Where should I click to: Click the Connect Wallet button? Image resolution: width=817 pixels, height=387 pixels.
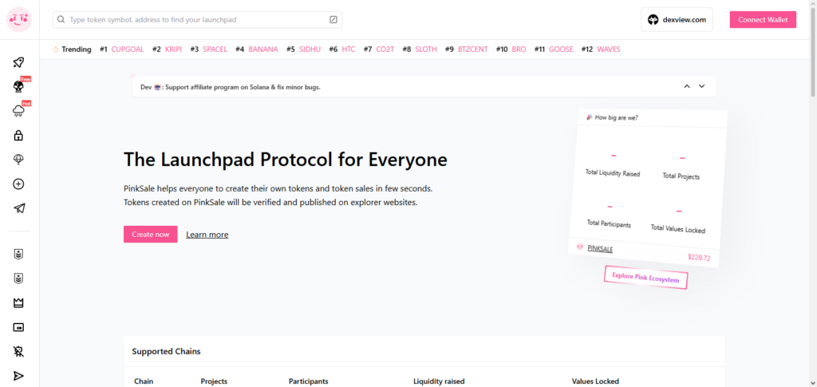(x=762, y=20)
